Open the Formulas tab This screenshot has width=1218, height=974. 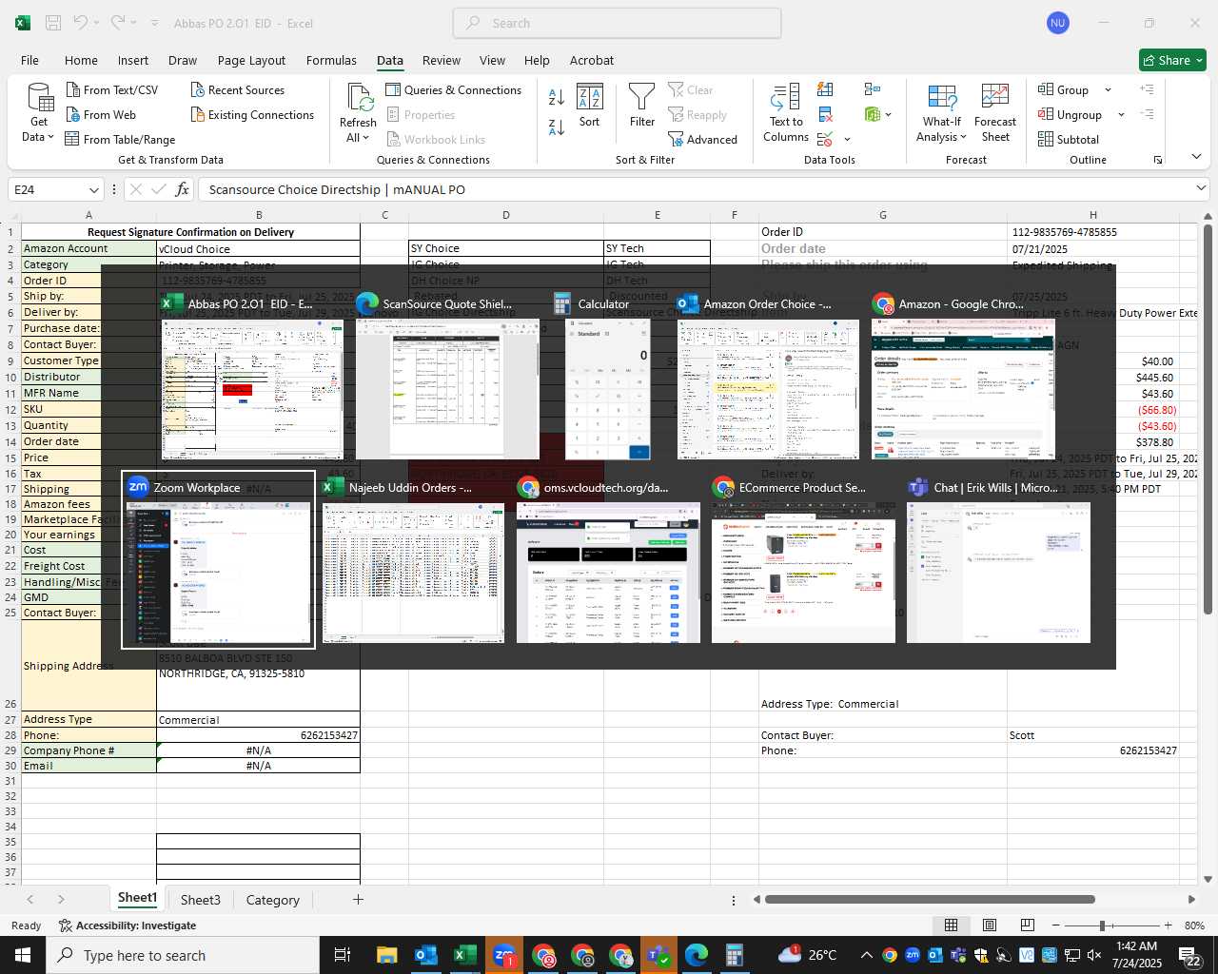pos(331,60)
